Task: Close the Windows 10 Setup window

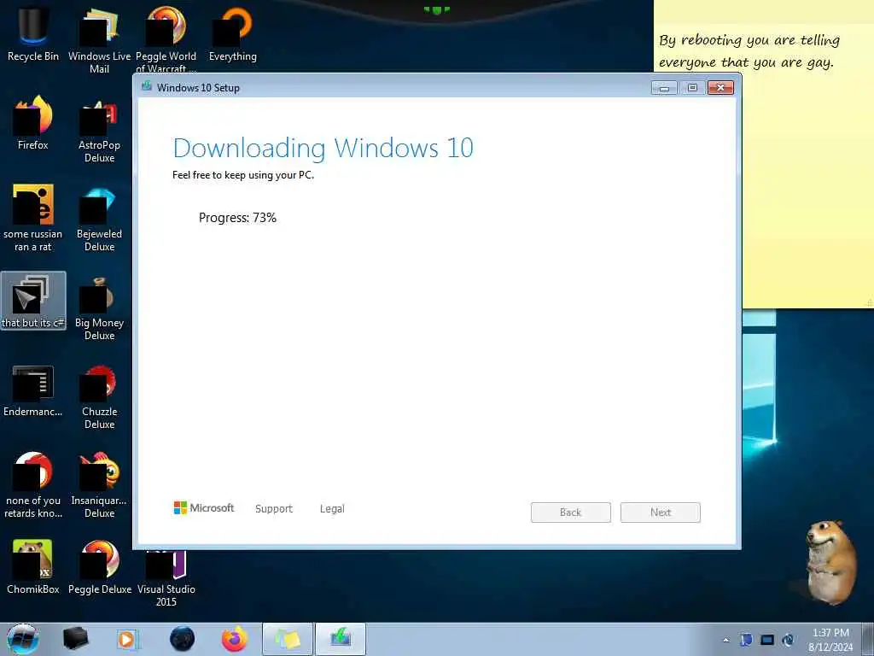Action: (720, 88)
